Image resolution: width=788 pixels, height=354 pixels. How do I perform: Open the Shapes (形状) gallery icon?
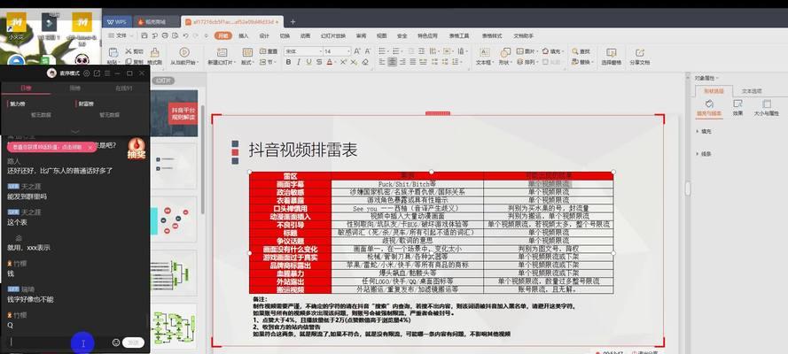[505, 52]
